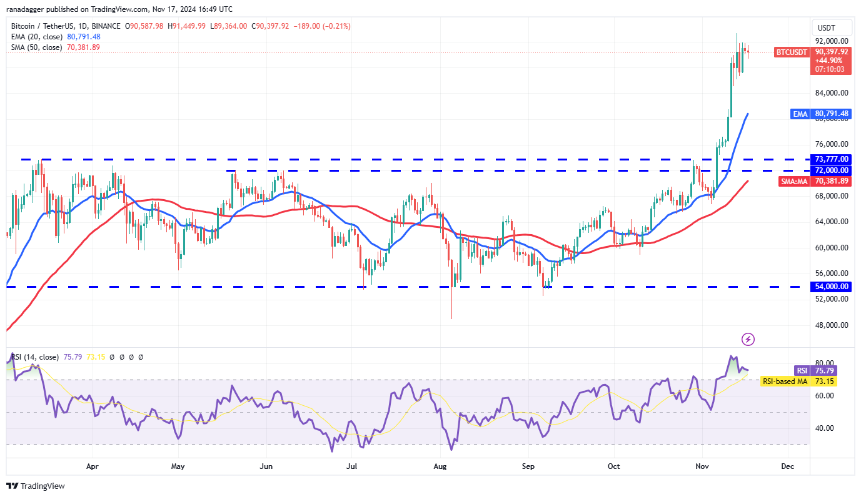The image size is (861, 497).
Task: Click the Dec label on the time axis
Action: pyautogui.click(x=788, y=466)
